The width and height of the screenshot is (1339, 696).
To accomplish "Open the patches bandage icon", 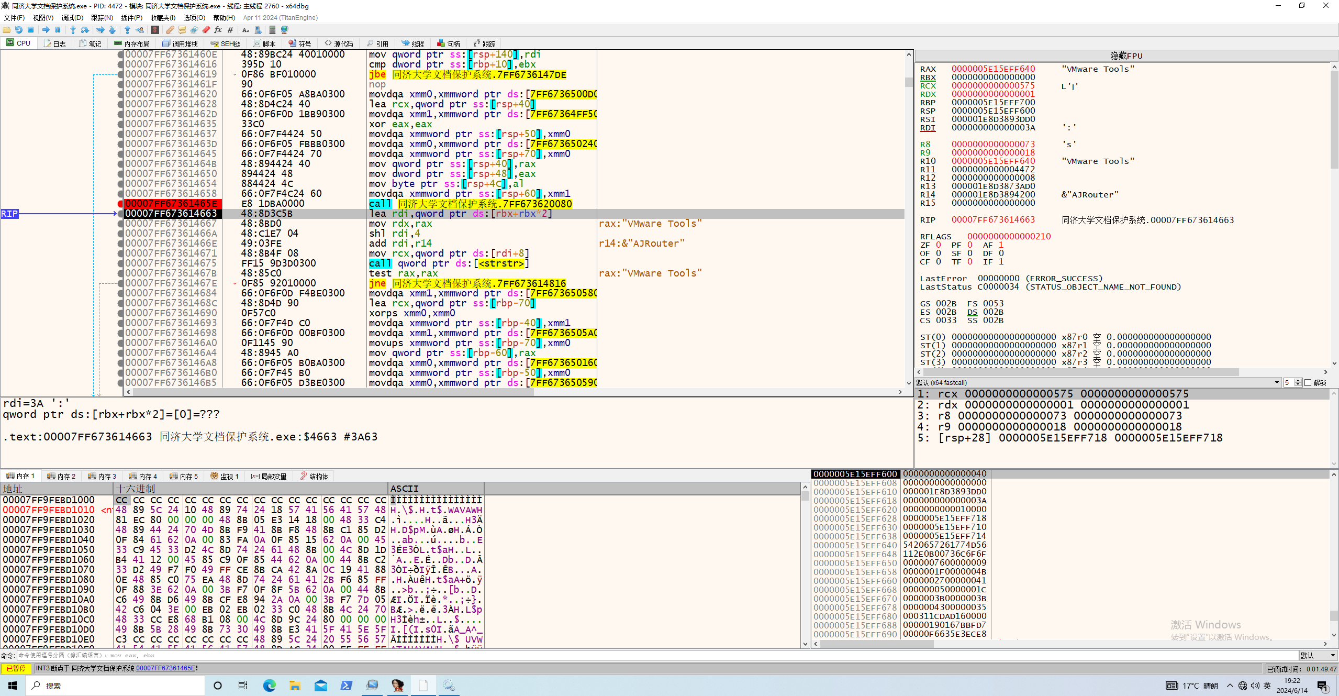I will click(170, 30).
